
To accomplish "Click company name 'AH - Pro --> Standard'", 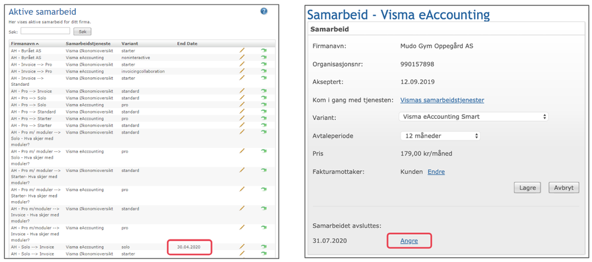I will (x=33, y=112).
